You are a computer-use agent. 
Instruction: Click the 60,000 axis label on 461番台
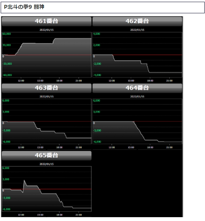coord(7,34)
